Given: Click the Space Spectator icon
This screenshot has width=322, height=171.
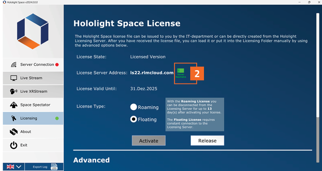Looking at the screenshot, I should click(14, 105).
